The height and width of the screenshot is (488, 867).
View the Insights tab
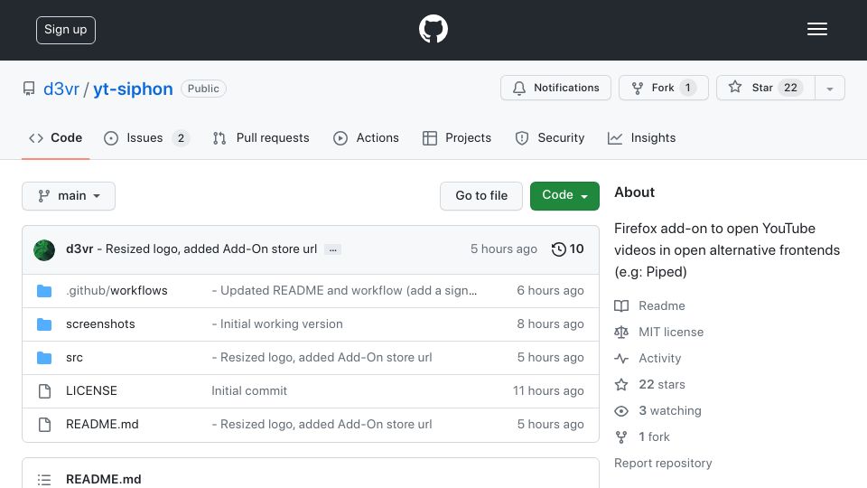tap(641, 137)
